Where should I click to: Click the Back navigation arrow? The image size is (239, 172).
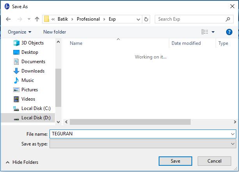[8, 19]
